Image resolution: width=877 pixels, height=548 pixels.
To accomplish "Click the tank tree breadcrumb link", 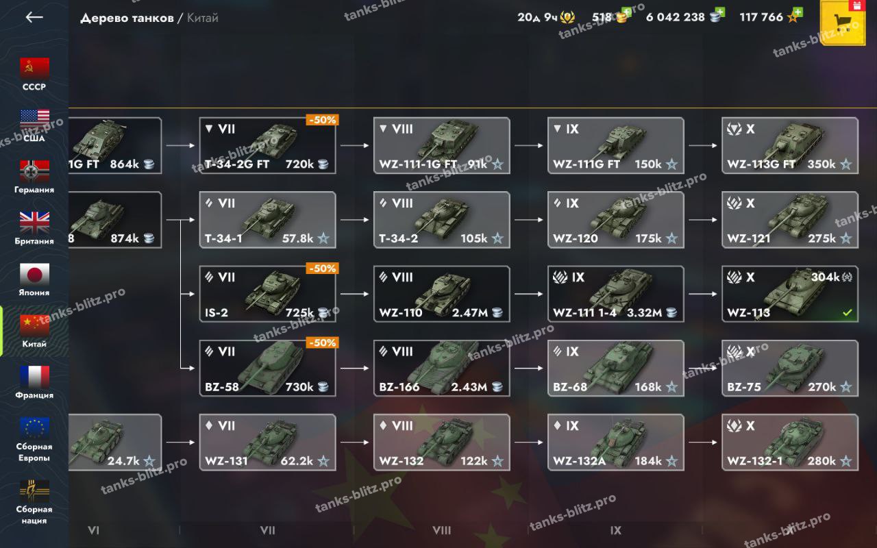I will (127, 18).
